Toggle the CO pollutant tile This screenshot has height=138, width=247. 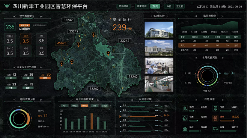pyautogui.click(x=41, y=51)
